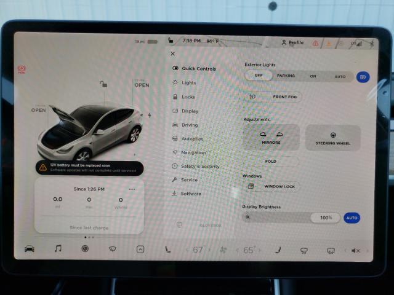Image resolution: width=394 pixels, height=295 pixels.
Task: Tap the 7:18 PM clock
Action: point(191,41)
